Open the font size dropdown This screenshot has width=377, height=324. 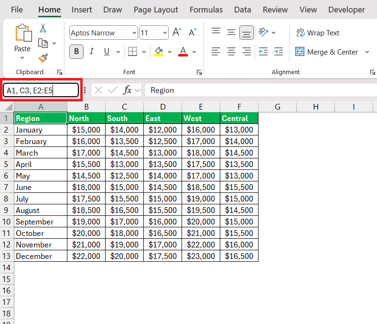[165, 33]
